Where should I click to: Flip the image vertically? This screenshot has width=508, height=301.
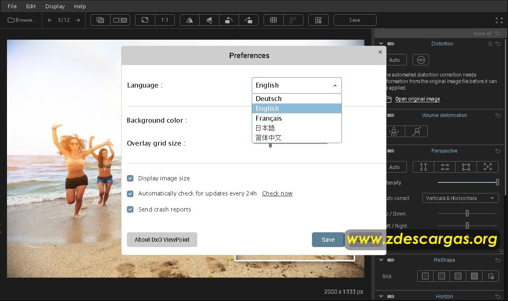[x=209, y=20]
